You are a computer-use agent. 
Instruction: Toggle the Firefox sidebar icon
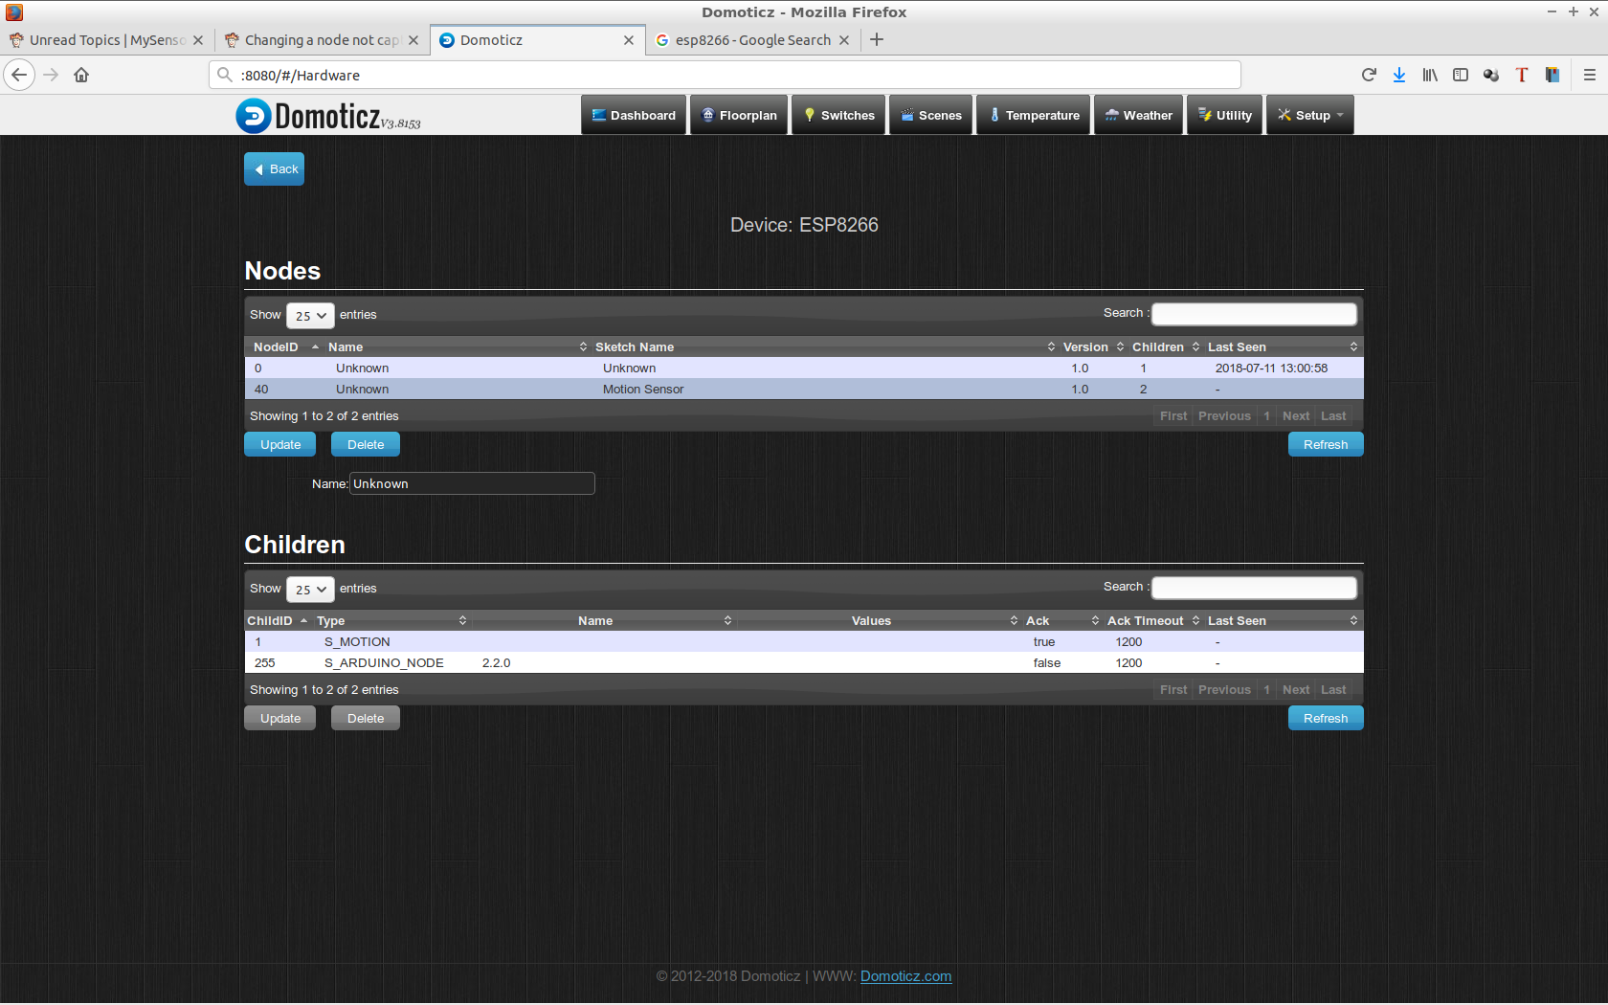(x=1461, y=75)
